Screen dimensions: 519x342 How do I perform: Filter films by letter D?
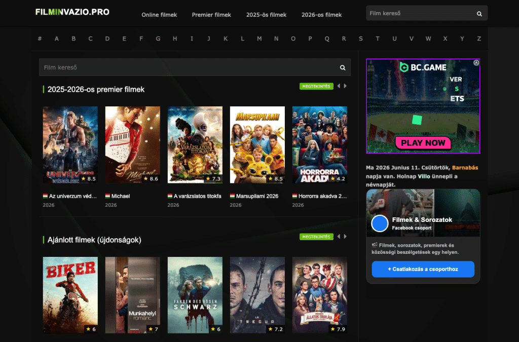point(107,39)
